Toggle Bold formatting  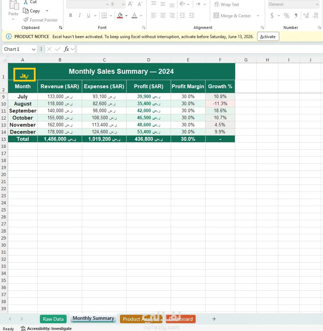tap(71, 16)
